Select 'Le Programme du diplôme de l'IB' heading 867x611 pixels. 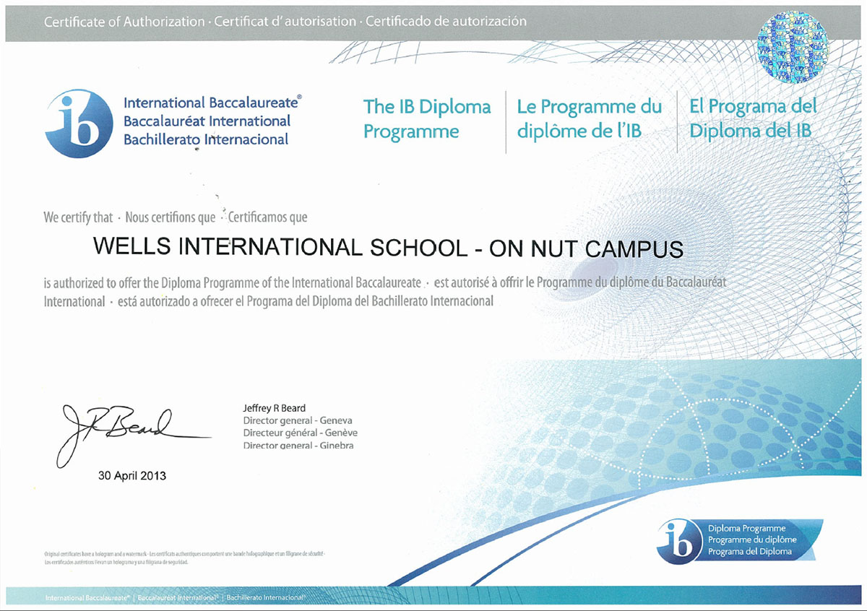pyautogui.click(x=589, y=119)
